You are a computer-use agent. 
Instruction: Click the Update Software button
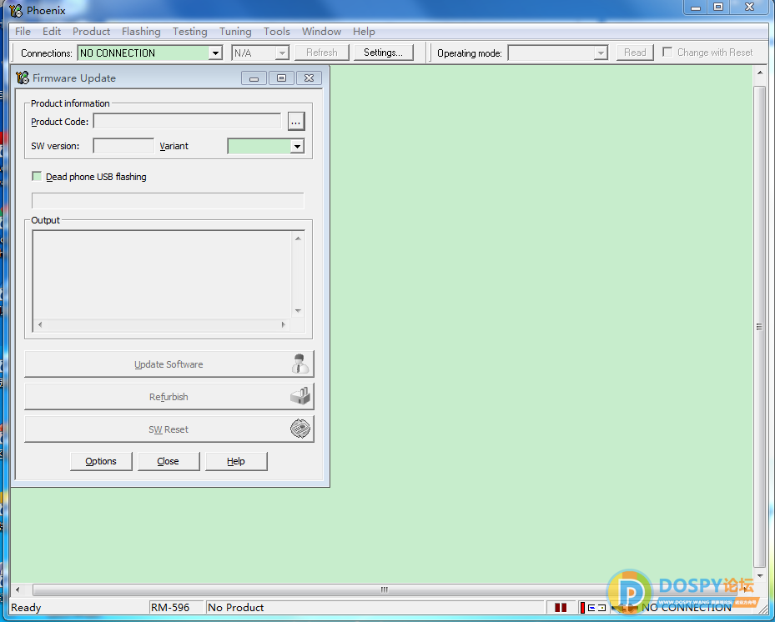(169, 364)
